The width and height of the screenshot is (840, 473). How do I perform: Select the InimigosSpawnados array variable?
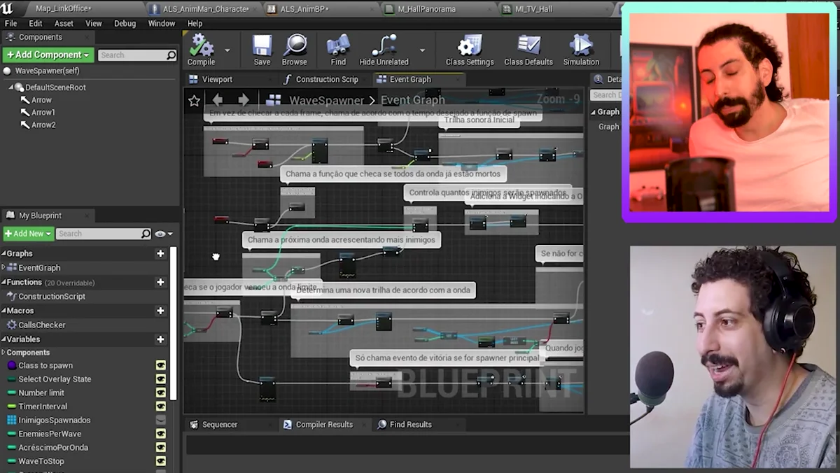coord(54,420)
